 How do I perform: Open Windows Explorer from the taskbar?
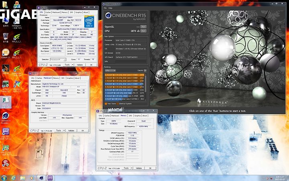point(22,178)
